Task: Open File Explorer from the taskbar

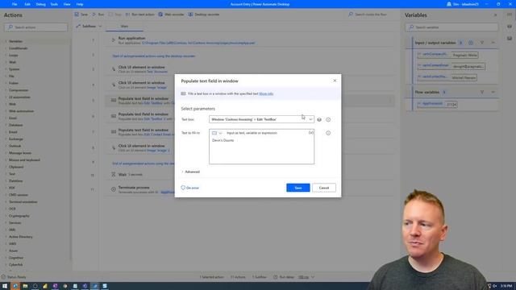Action: (25, 286)
